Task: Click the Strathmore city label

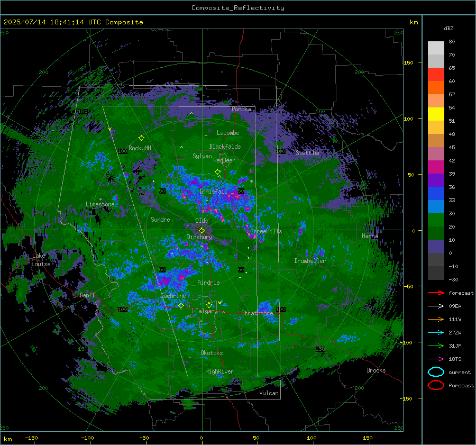Action: (x=257, y=313)
